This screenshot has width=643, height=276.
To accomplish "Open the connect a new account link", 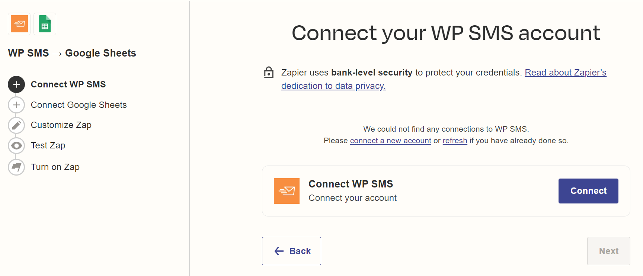I will point(390,141).
